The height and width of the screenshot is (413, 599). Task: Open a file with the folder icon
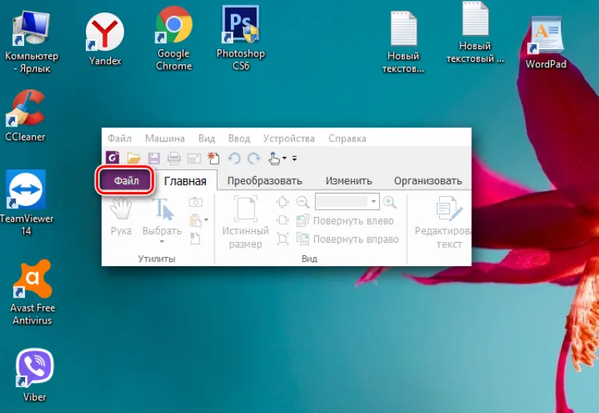coord(133,158)
